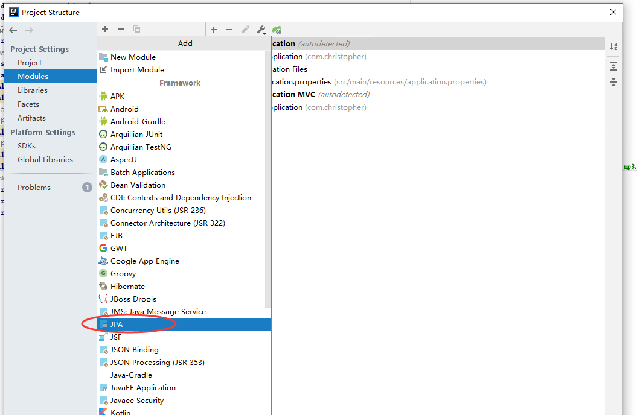The image size is (637, 415).
Task: Open module settings with the wrench icon
Action: click(x=260, y=28)
